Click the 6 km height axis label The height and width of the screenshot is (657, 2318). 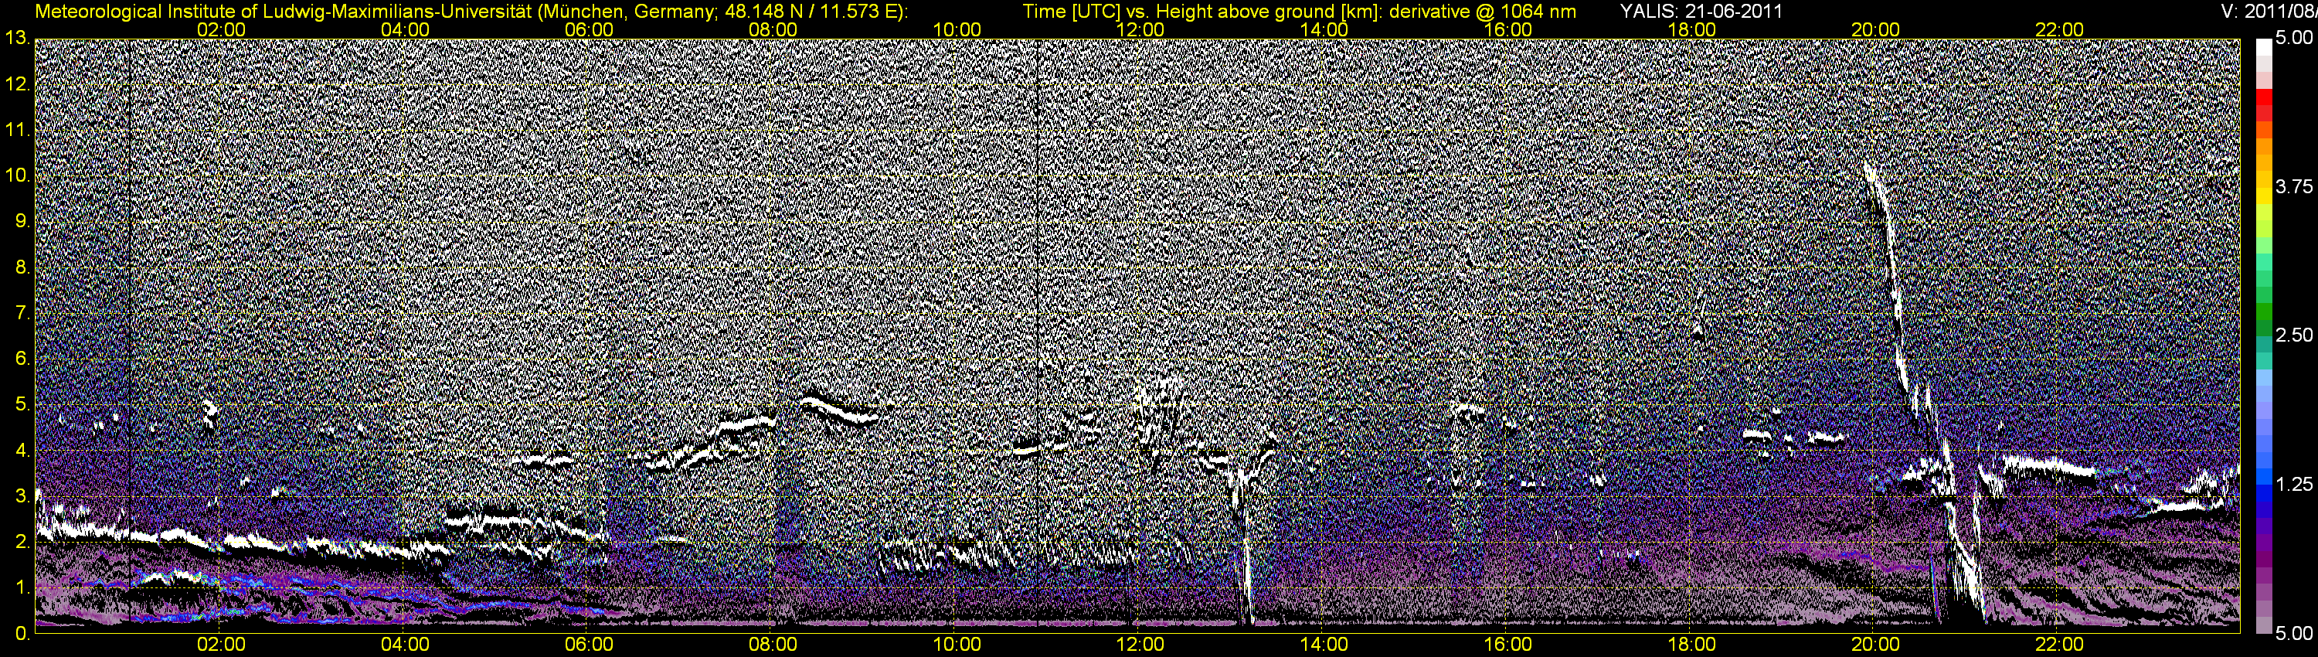22,359
